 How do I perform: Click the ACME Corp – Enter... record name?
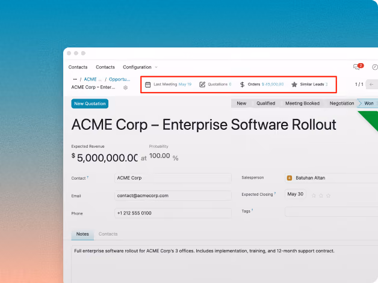click(93, 87)
